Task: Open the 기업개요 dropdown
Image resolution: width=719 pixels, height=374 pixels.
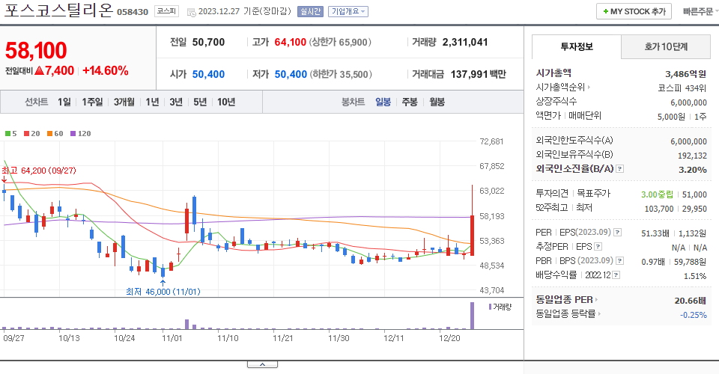Action: 348,11
